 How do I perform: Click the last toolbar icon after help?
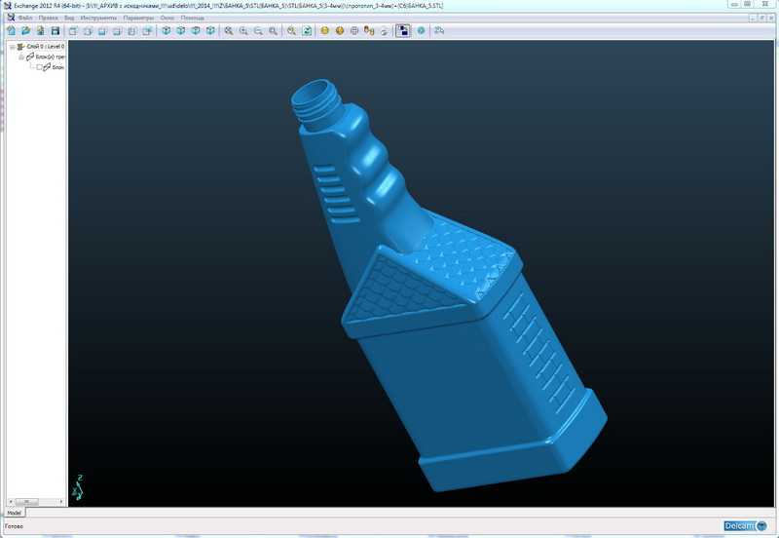click(439, 31)
